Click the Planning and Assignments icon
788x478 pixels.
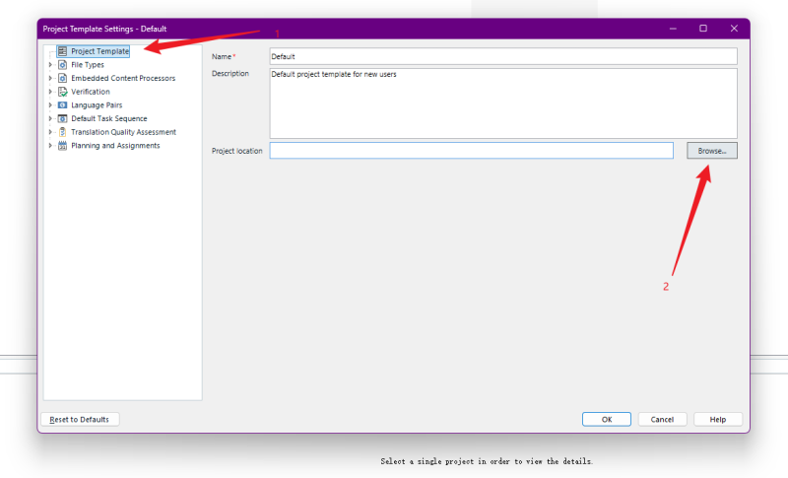click(63, 146)
